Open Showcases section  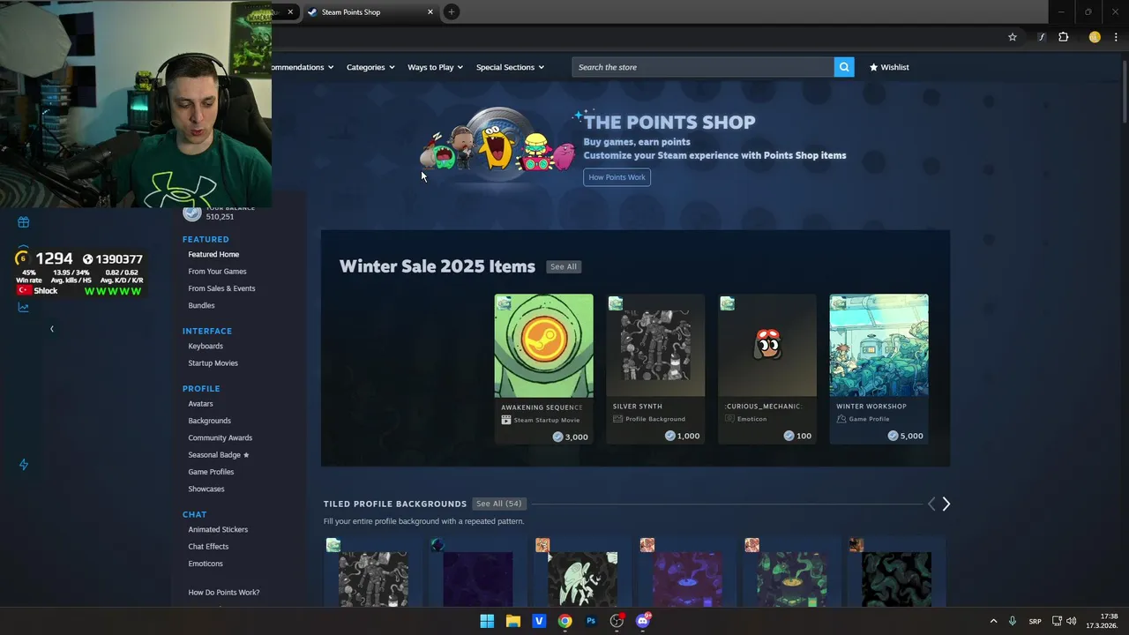pos(206,489)
